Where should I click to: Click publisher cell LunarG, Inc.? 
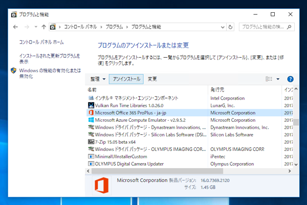pos(223,105)
